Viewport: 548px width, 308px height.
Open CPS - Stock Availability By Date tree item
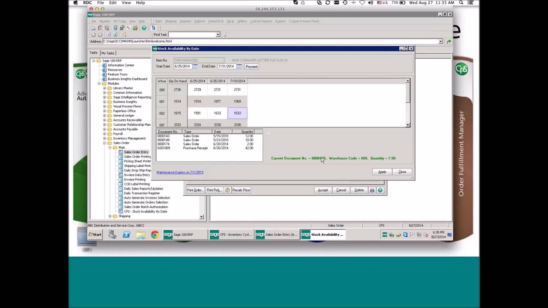pos(145,212)
